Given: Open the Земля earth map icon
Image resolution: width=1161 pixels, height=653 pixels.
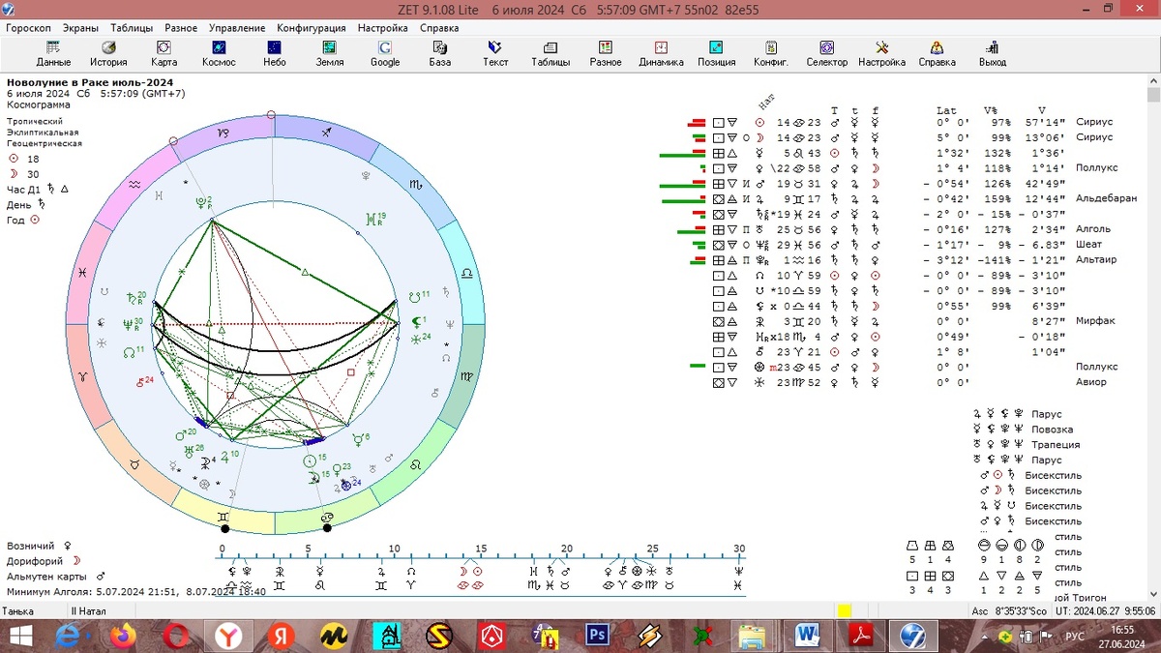Looking at the screenshot, I should coord(330,53).
